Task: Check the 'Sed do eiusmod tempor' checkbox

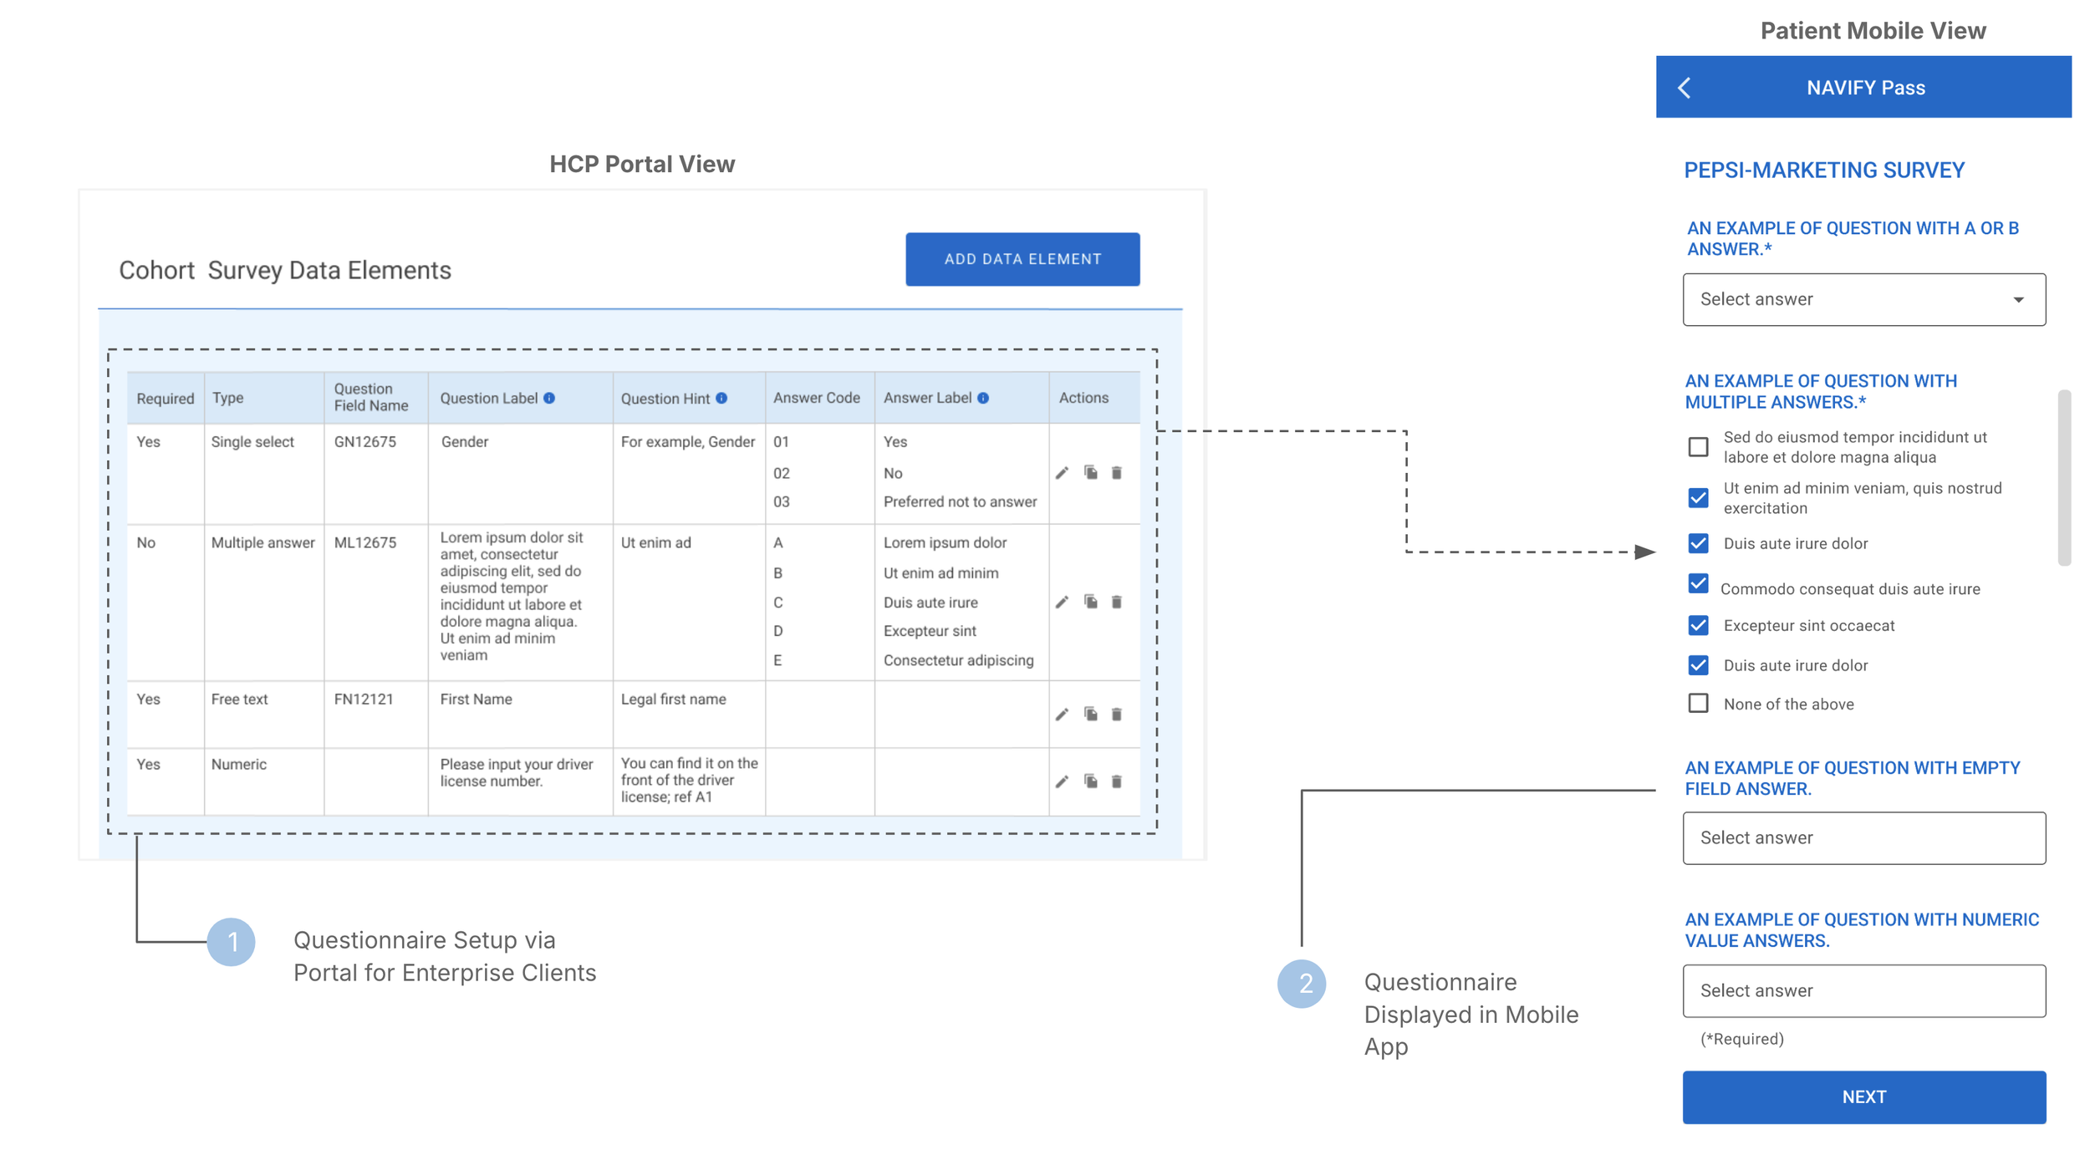Action: (1698, 447)
